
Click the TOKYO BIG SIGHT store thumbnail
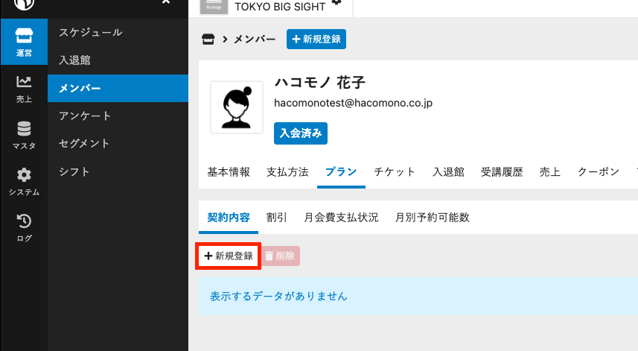tap(214, 4)
